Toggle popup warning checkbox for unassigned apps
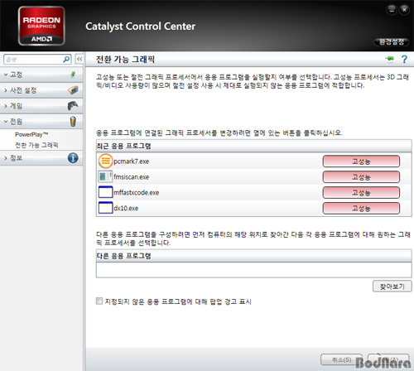The width and height of the screenshot is (414, 371). 99,301
